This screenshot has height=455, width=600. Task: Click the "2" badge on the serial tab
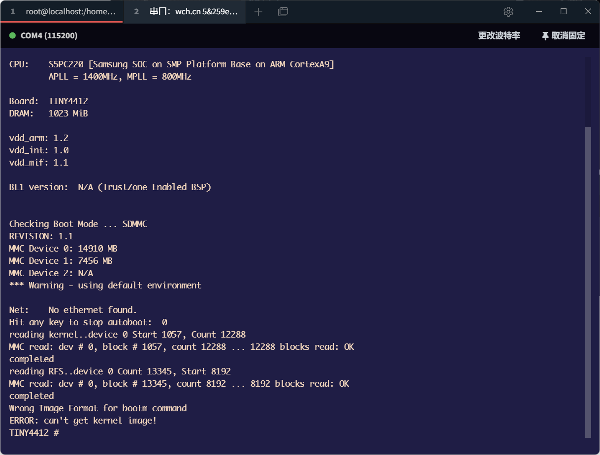pos(136,11)
